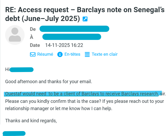Switch to Texte en clair view
This screenshot has height=136, width=167.
pyautogui.click(x=105, y=54)
